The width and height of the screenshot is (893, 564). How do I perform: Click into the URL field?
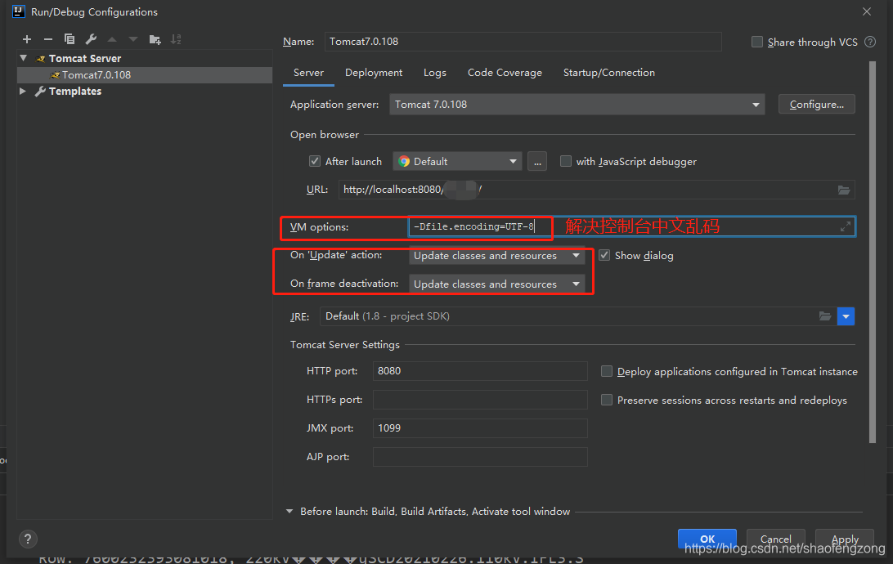click(596, 190)
